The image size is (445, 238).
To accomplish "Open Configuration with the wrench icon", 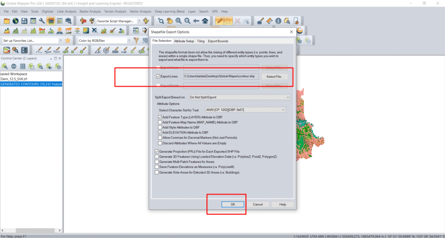I will tap(42, 21).
